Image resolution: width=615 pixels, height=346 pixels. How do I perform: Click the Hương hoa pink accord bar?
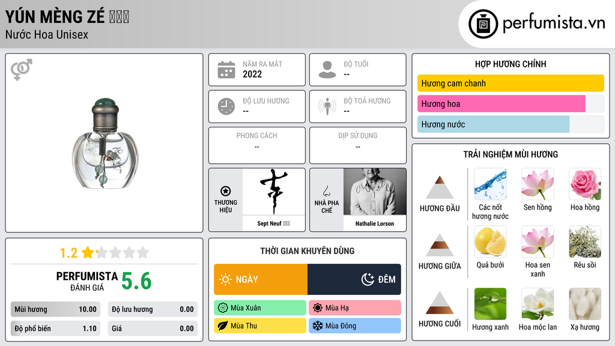(x=501, y=103)
